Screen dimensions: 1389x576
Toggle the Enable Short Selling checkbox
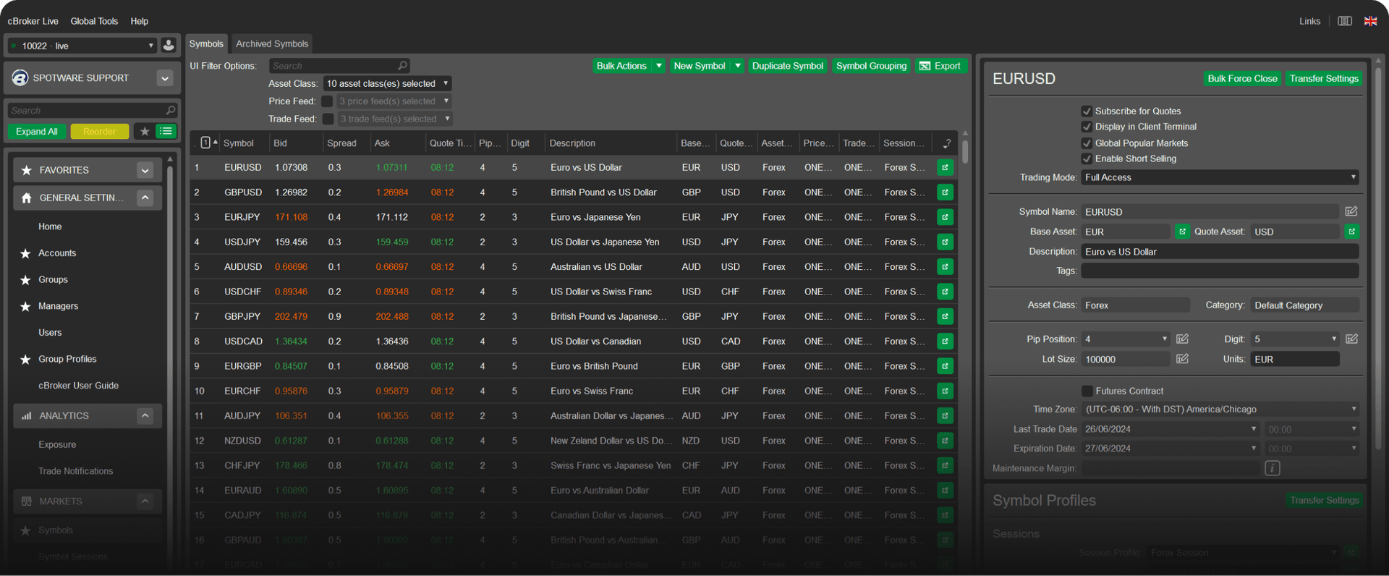pyautogui.click(x=1086, y=159)
